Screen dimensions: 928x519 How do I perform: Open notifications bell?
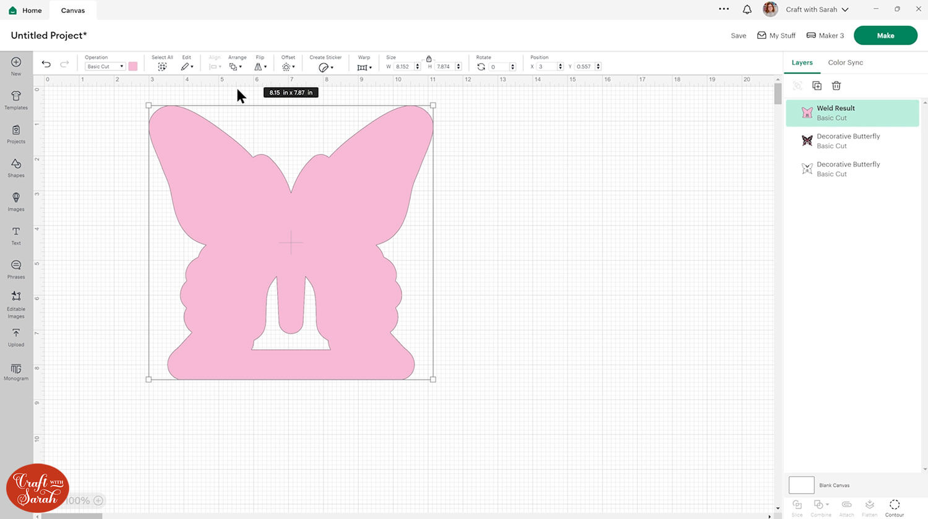747,9
